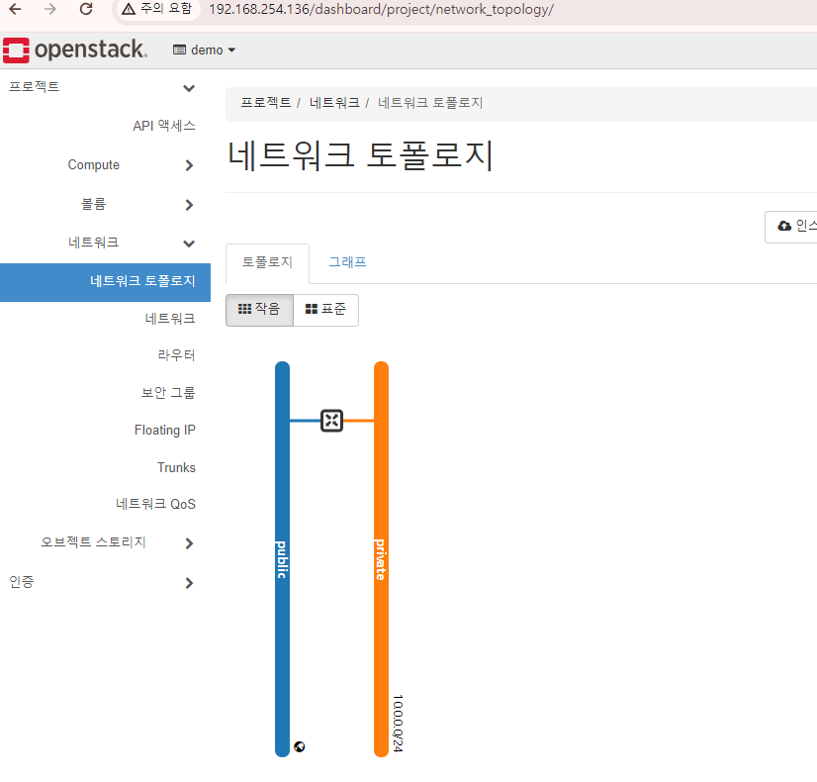Collapse the 프로젝트 section chevron
The height and width of the screenshot is (782, 817).
[x=189, y=88]
